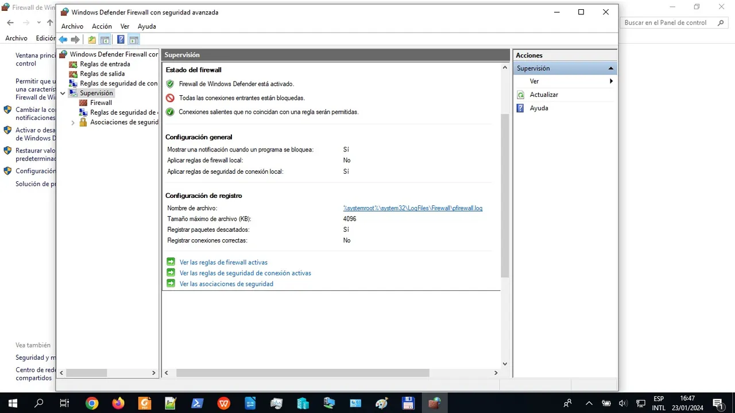735x413 pixels.
Task: Click Restaurar valores predeterminados in the background window
Action: [35, 154]
